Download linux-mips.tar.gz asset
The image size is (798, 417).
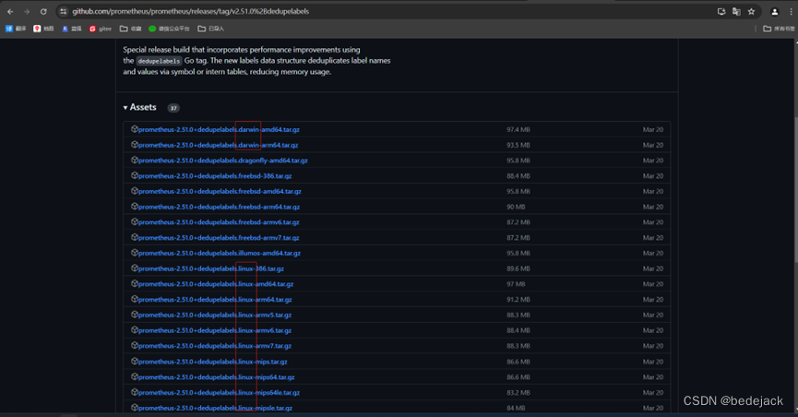click(x=213, y=362)
